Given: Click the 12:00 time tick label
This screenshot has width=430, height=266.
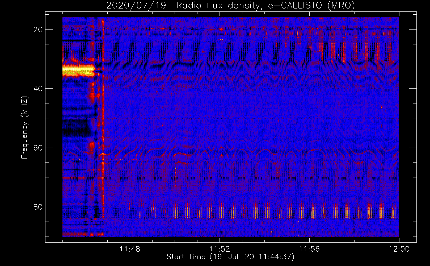Looking at the screenshot, I should click(x=399, y=249).
